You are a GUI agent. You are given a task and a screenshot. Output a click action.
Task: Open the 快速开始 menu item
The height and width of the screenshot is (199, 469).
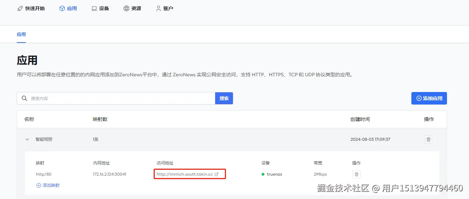coord(31,8)
